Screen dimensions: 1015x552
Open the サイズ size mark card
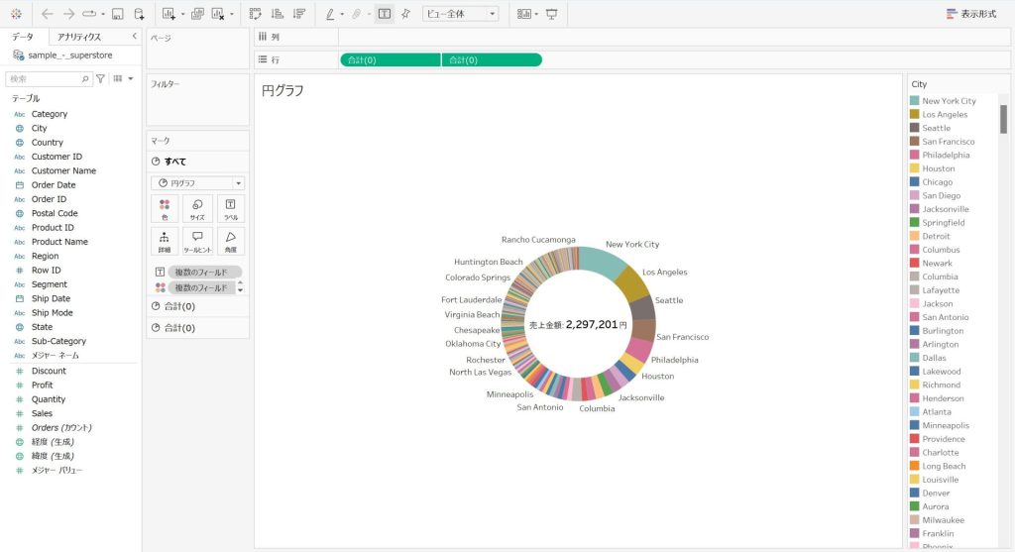[197, 208]
